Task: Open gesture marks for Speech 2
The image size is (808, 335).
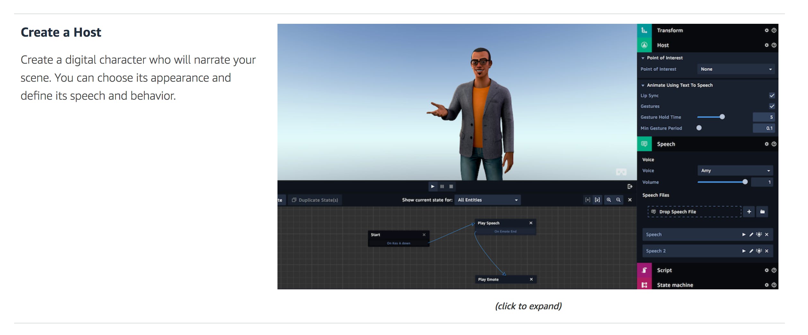Action: tap(759, 251)
